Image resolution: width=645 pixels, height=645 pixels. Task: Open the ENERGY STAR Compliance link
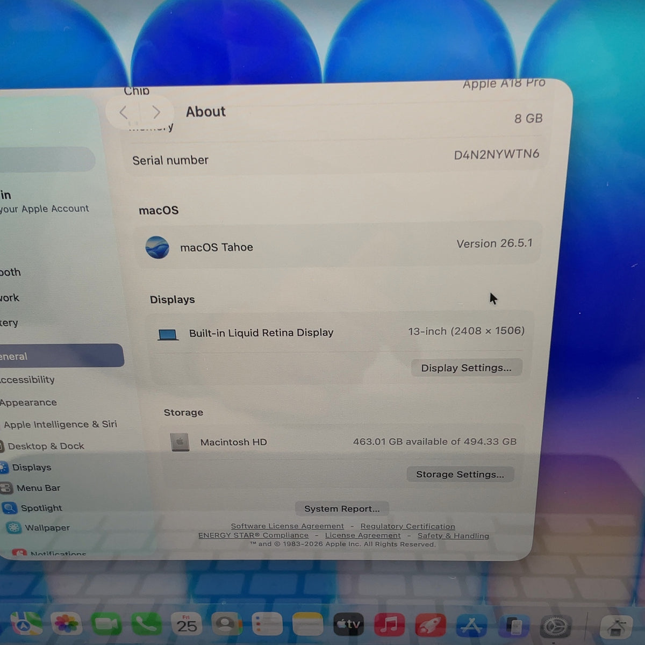coord(254,535)
